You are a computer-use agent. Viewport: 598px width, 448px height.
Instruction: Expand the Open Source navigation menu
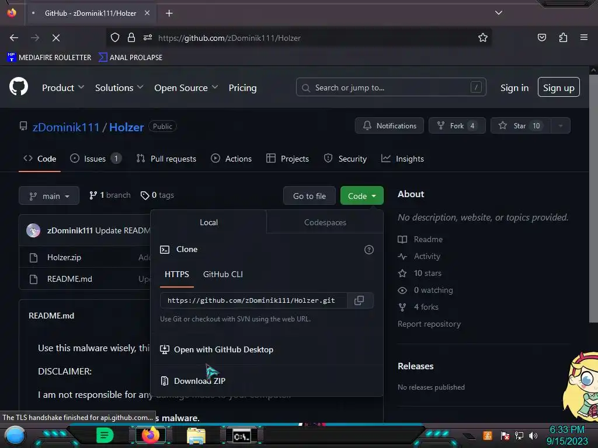pos(186,87)
